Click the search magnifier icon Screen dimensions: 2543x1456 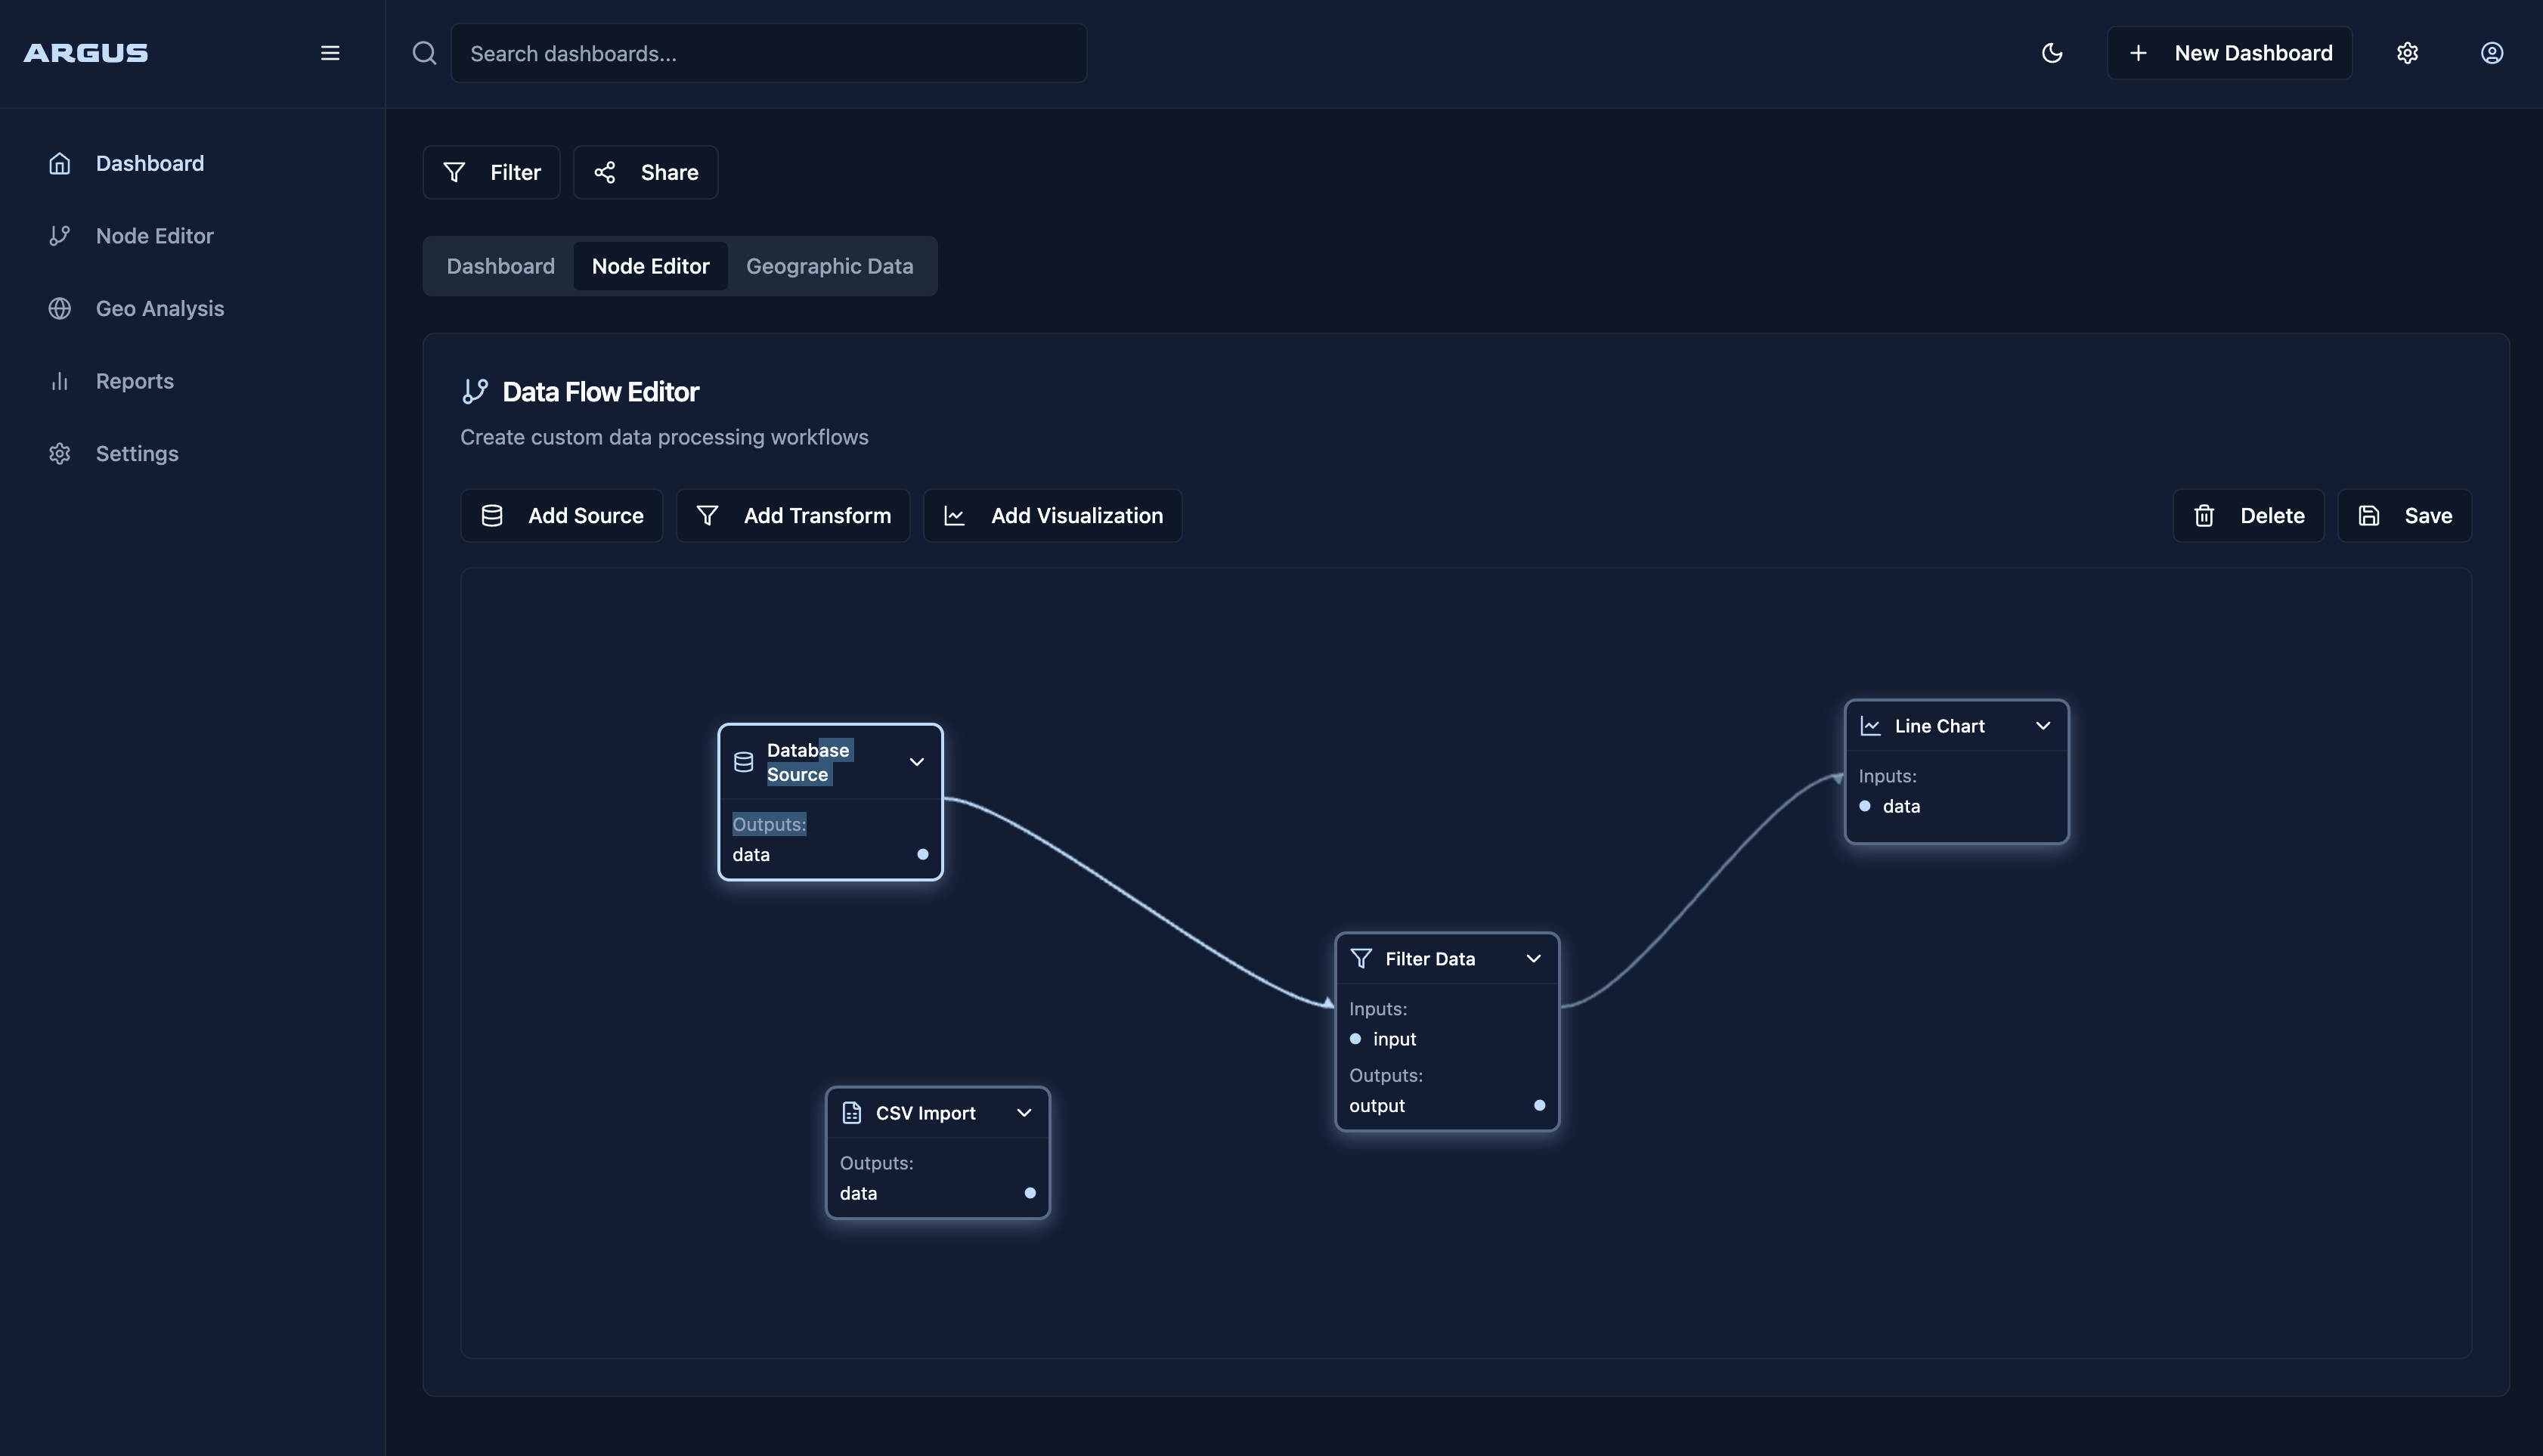click(425, 53)
